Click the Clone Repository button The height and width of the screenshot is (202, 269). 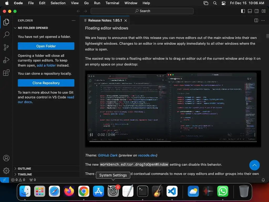[x=46, y=83]
